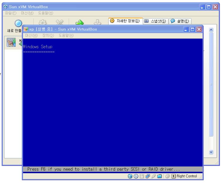223x183 pixels.
Task: Open the 설명(E) description tab
Action: [x=180, y=21]
